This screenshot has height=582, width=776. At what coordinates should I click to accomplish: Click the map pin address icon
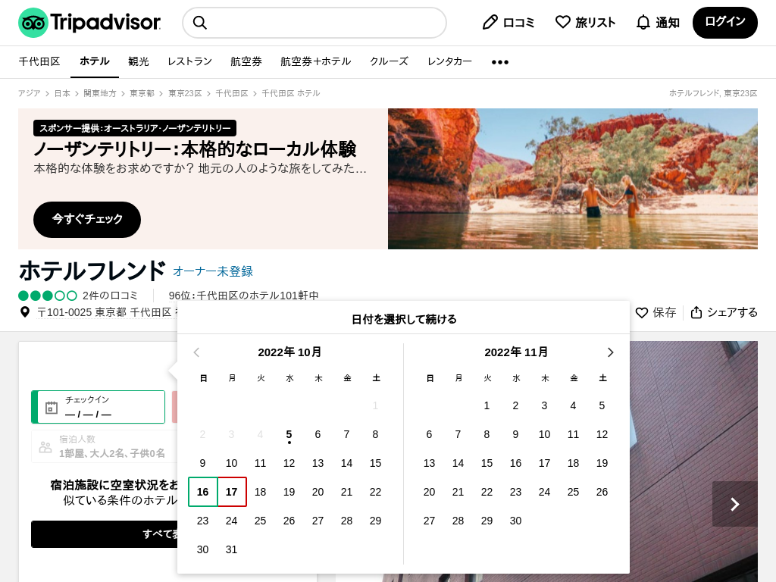click(25, 312)
